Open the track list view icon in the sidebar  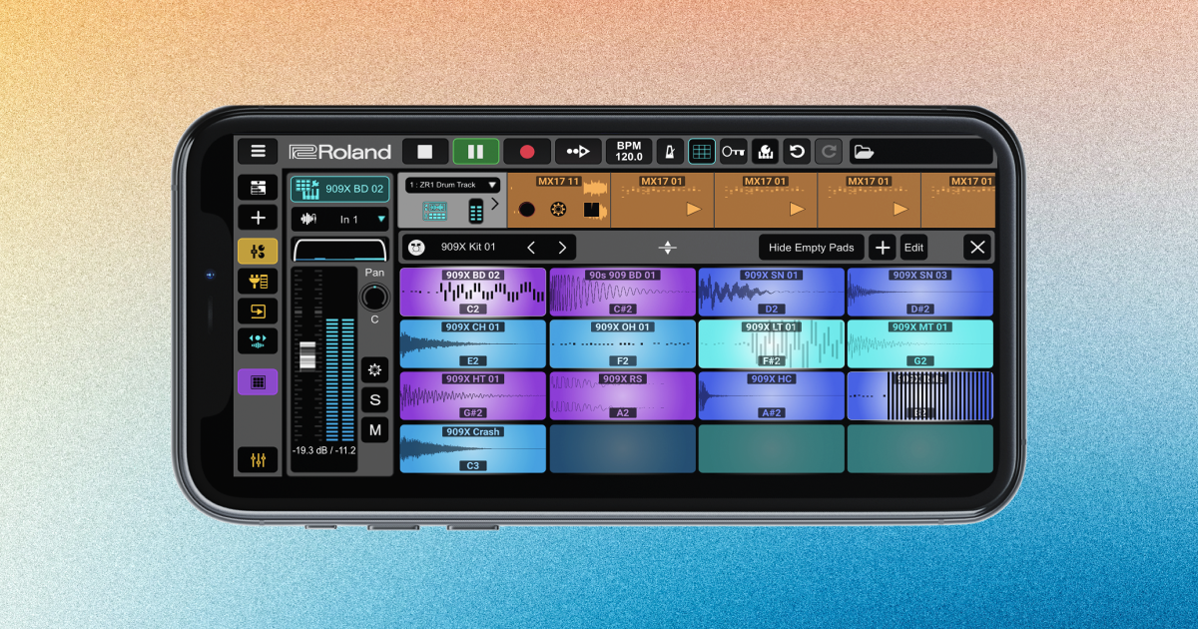point(258,188)
